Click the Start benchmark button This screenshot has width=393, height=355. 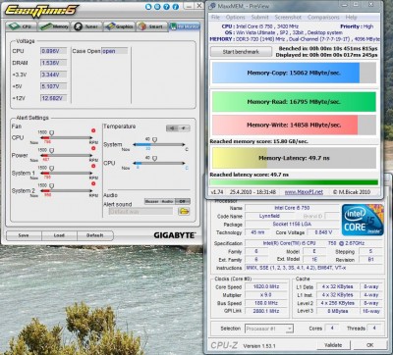coord(241,52)
